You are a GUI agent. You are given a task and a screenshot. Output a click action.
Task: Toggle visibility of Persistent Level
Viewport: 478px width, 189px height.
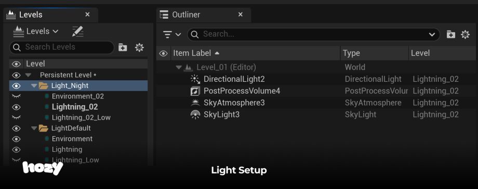click(x=16, y=75)
